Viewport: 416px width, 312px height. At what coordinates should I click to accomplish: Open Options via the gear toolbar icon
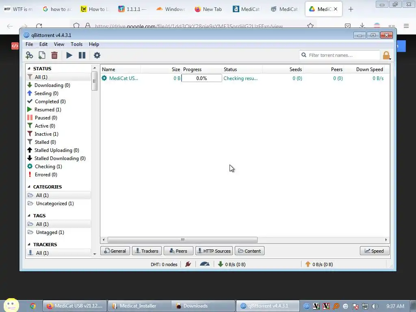point(97,55)
